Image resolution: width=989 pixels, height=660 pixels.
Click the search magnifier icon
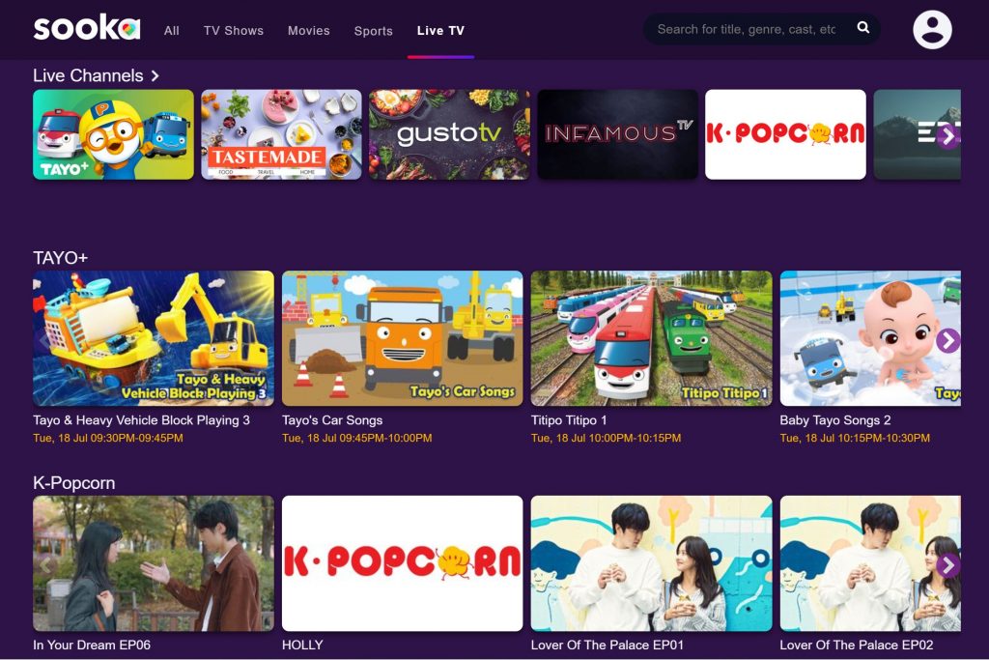862,28
